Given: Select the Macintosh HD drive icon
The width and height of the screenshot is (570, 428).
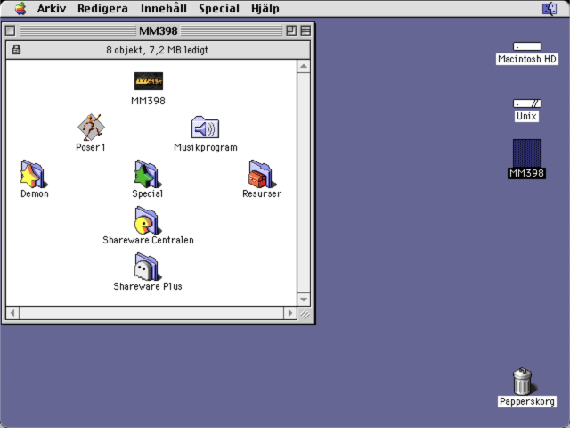Looking at the screenshot, I should coord(526,46).
